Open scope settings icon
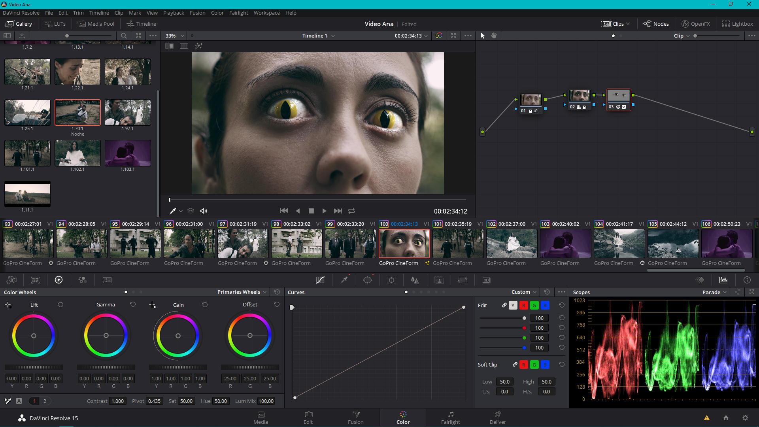This screenshot has height=427, width=759. tap(737, 292)
